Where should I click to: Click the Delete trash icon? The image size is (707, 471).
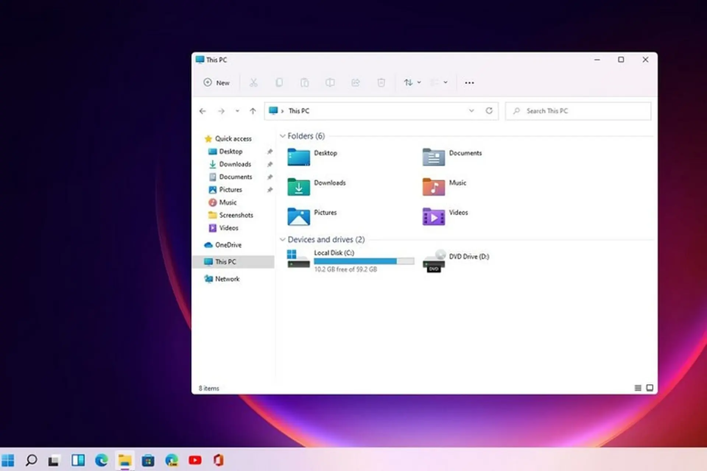(381, 83)
